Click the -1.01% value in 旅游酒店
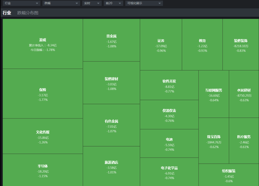259x186 pixels. (x=111, y=172)
